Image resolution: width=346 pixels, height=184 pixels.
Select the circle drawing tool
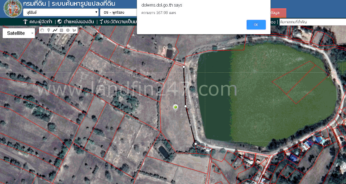(x=68, y=30)
